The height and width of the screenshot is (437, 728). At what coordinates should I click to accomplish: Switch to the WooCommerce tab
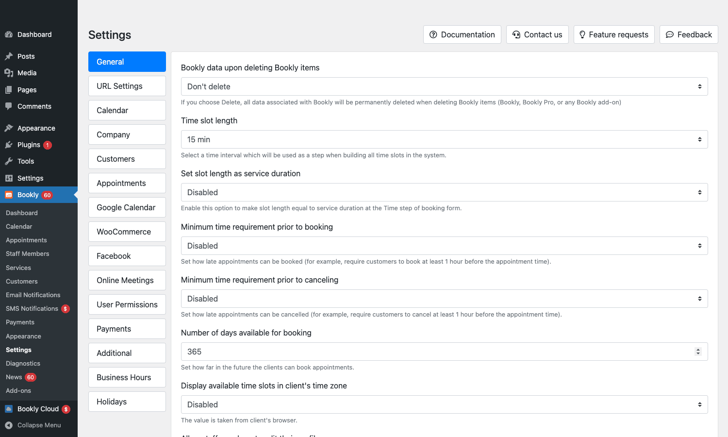(x=127, y=232)
